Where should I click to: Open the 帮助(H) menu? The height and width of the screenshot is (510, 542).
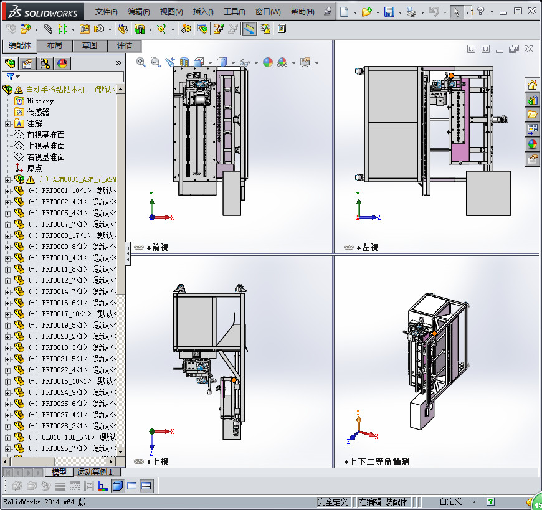click(302, 12)
